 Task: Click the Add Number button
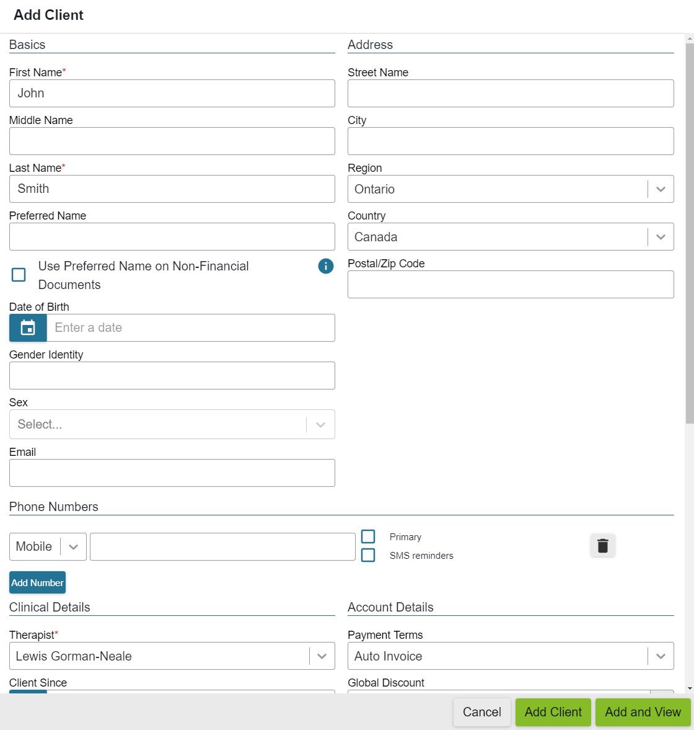pos(37,582)
